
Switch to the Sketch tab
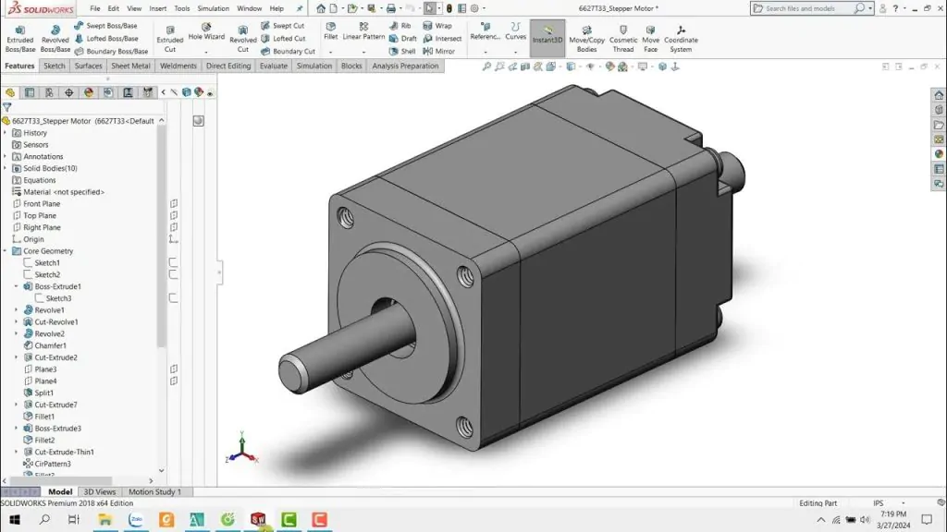click(55, 66)
